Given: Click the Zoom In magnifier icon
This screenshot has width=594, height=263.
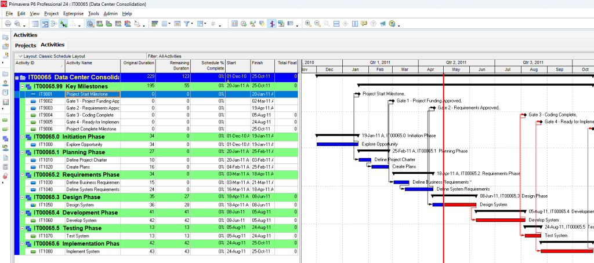Looking at the screenshot, I should pos(308,24).
